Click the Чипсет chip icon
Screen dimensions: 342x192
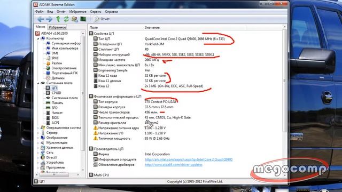pos(48,113)
